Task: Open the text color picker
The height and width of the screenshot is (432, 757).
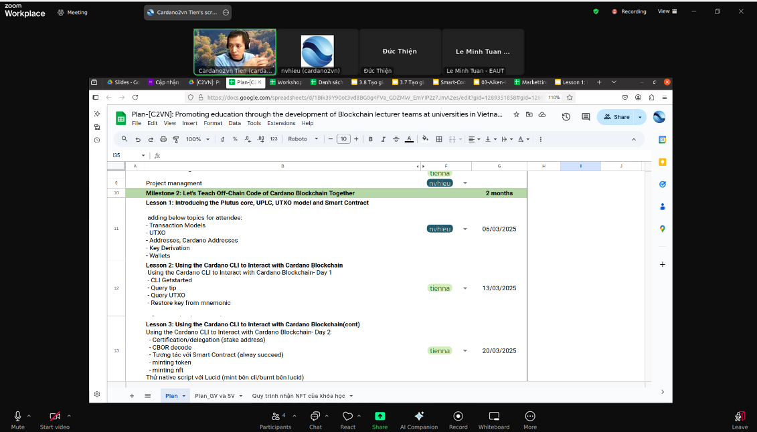Action: coord(409,139)
